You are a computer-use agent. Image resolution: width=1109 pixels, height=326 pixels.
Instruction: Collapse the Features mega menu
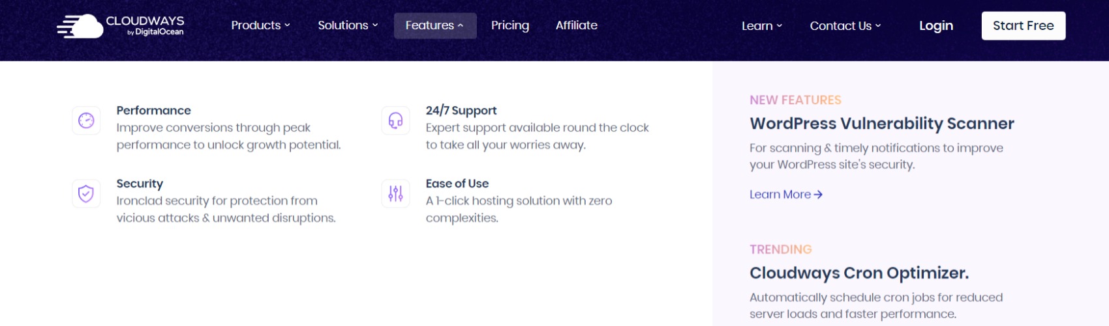click(434, 25)
